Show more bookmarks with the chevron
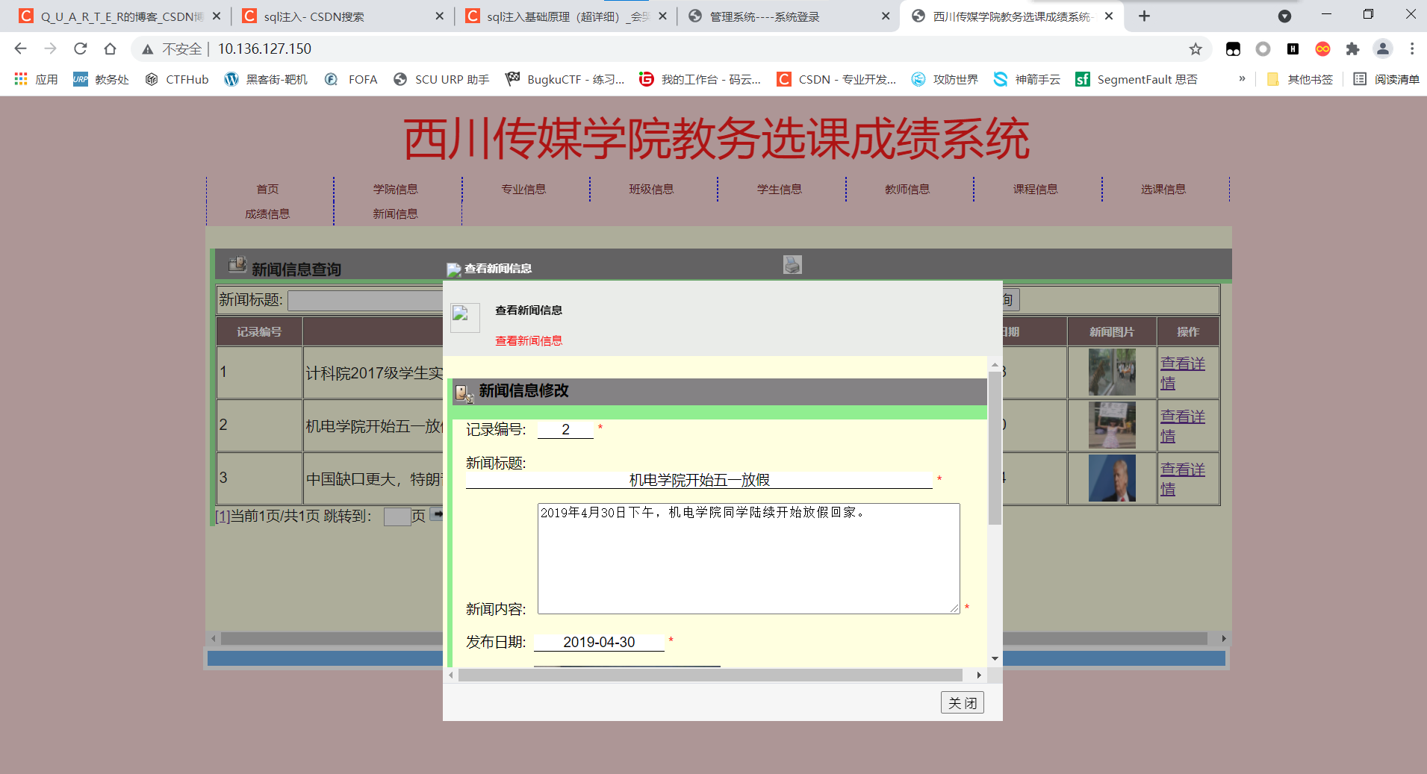1427x774 pixels. tap(1243, 78)
